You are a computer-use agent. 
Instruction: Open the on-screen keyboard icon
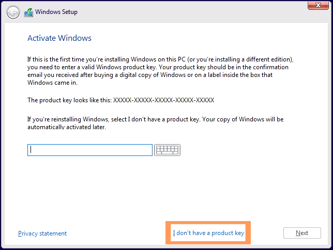(x=167, y=150)
